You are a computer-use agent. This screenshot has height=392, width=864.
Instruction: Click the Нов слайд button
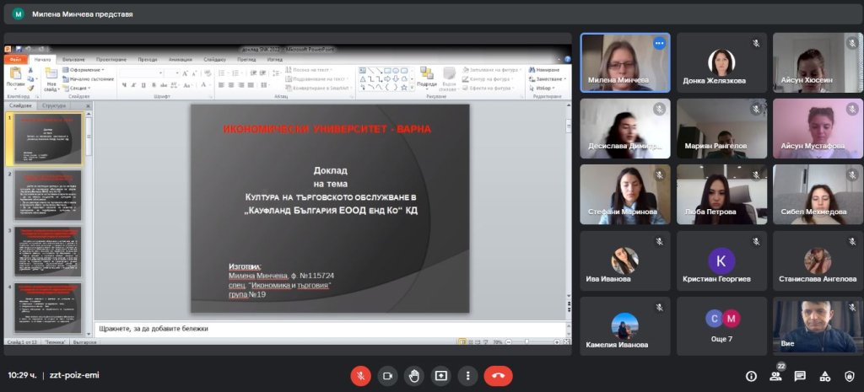click(51, 79)
